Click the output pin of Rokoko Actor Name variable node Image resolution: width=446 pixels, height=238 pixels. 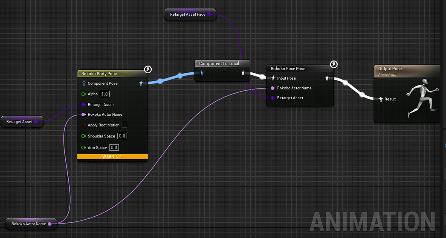click(x=49, y=224)
